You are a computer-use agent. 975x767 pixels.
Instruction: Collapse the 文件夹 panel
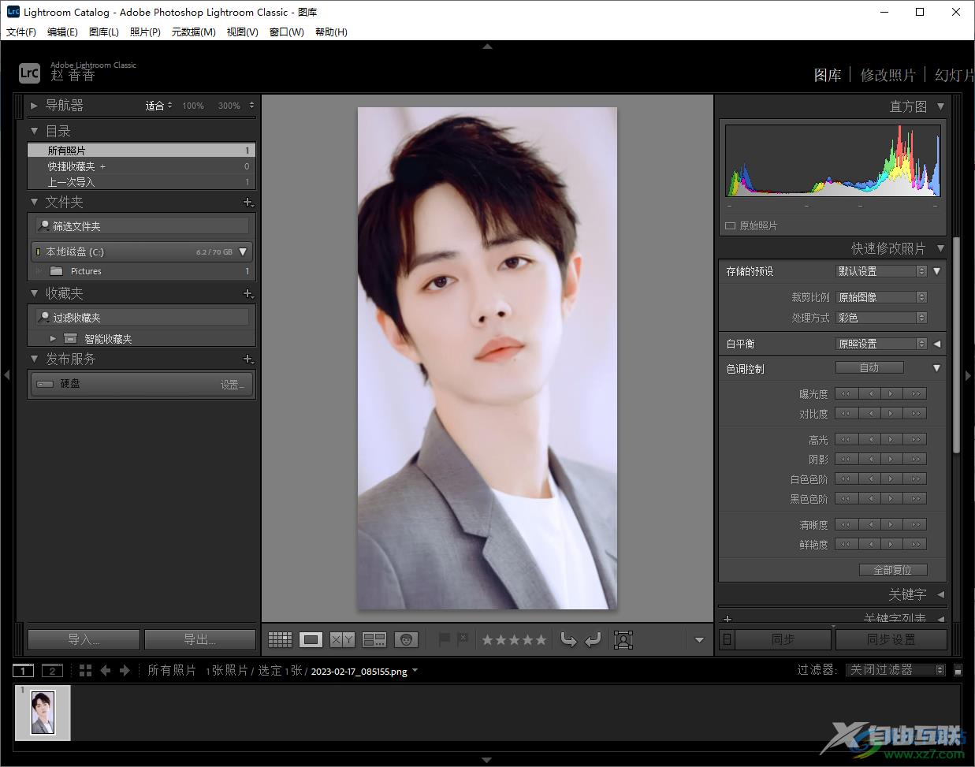click(34, 203)
